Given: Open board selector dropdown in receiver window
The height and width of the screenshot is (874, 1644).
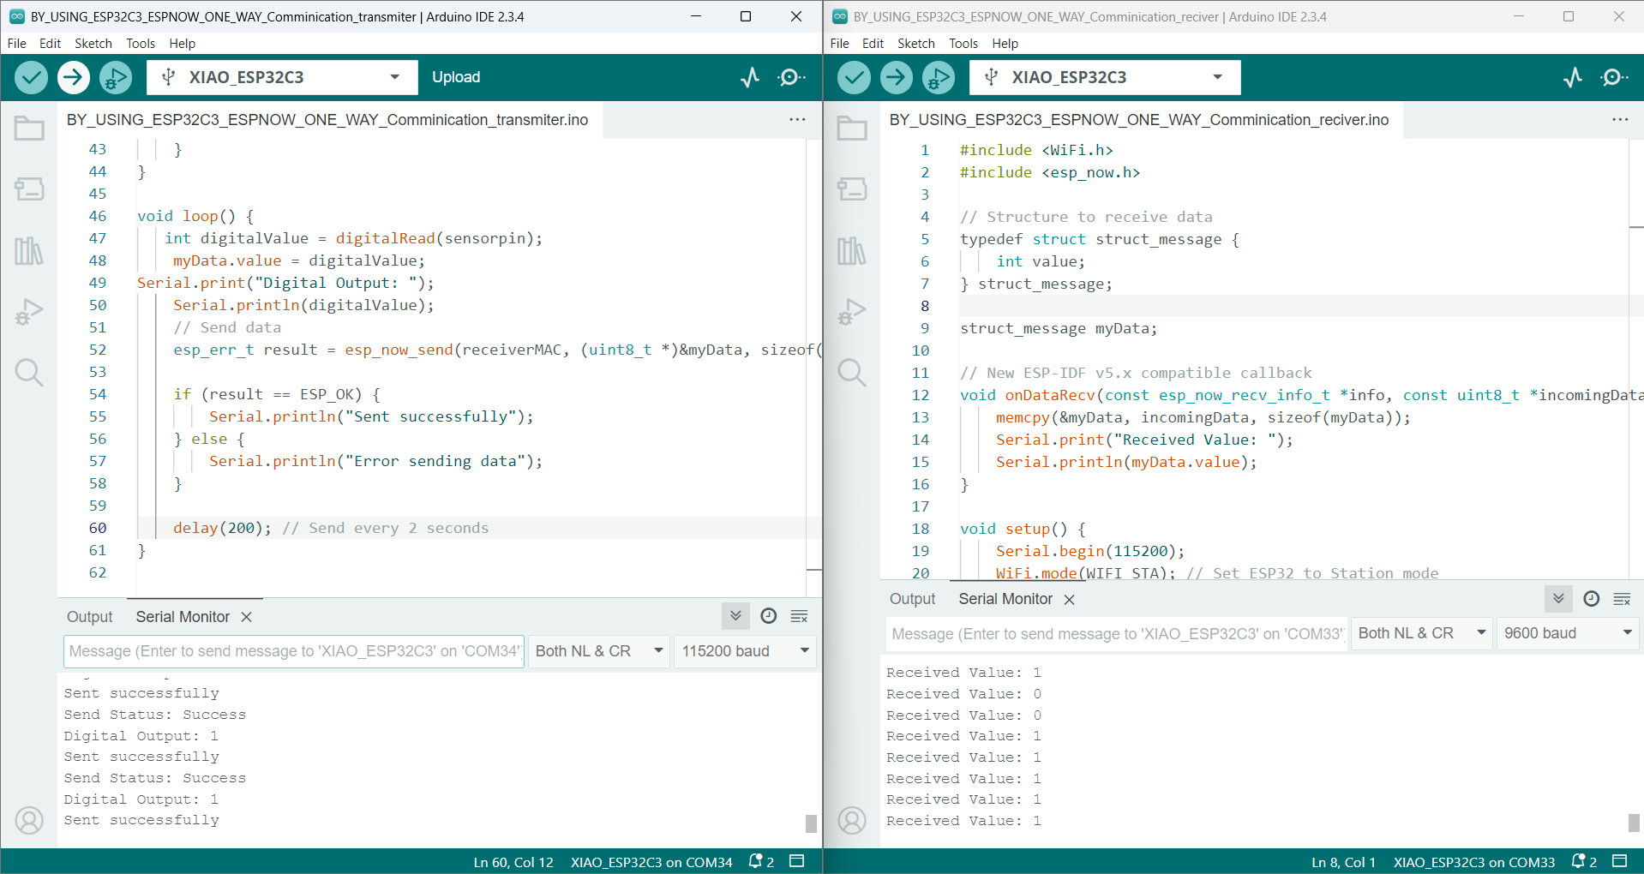Looking at the screenshot, I should pos(1105,77).
